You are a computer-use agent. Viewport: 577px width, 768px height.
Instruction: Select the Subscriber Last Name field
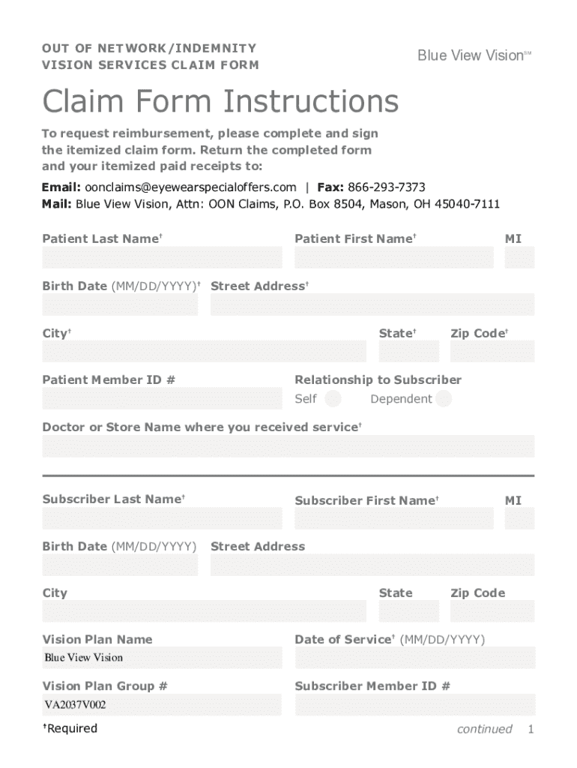click(162, 518)
